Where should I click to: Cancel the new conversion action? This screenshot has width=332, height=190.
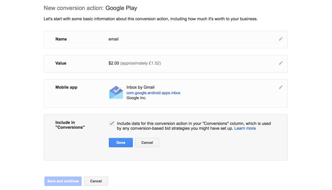[96, 181]
